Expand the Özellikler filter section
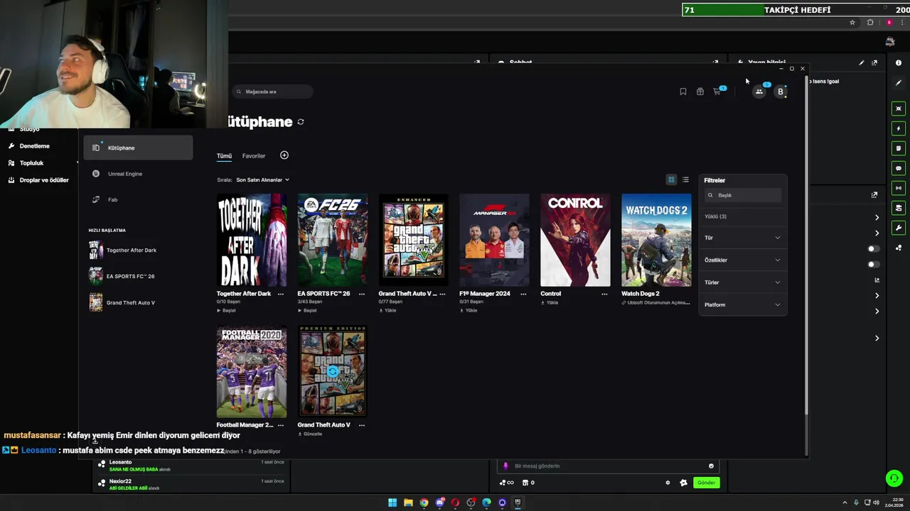The image size is (910, 511). click(x=742, y=260)
